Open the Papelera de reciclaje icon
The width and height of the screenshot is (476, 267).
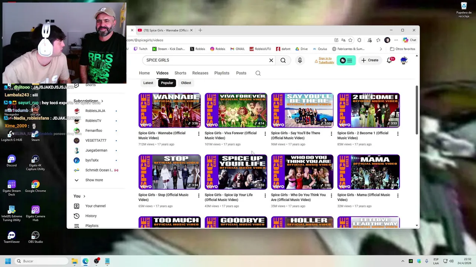(x=464, y=10)
